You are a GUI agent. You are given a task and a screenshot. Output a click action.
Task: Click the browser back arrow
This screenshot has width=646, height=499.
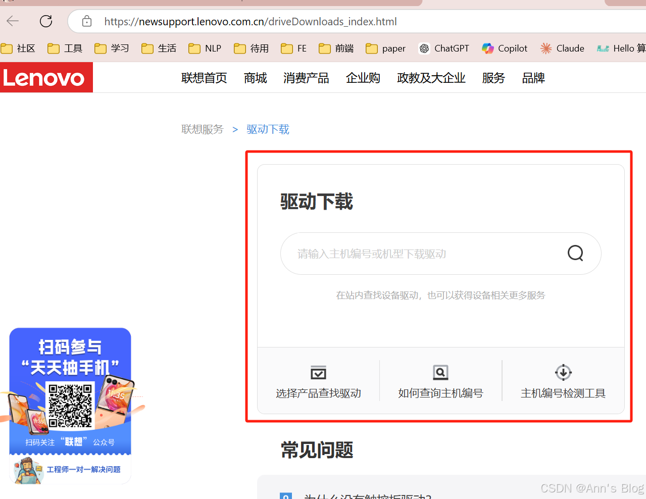coord(13,21)
